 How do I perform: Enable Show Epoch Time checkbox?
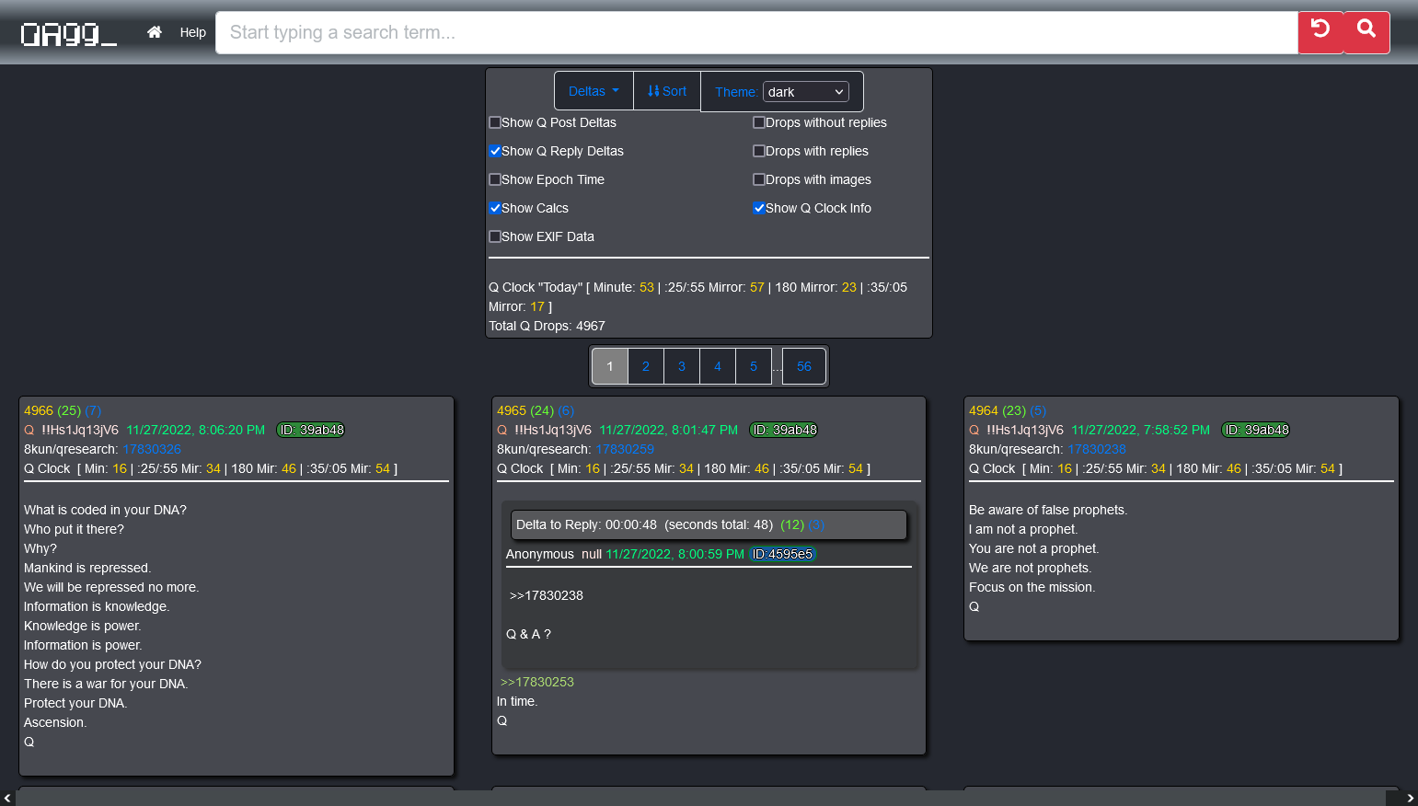pos(495,179)
